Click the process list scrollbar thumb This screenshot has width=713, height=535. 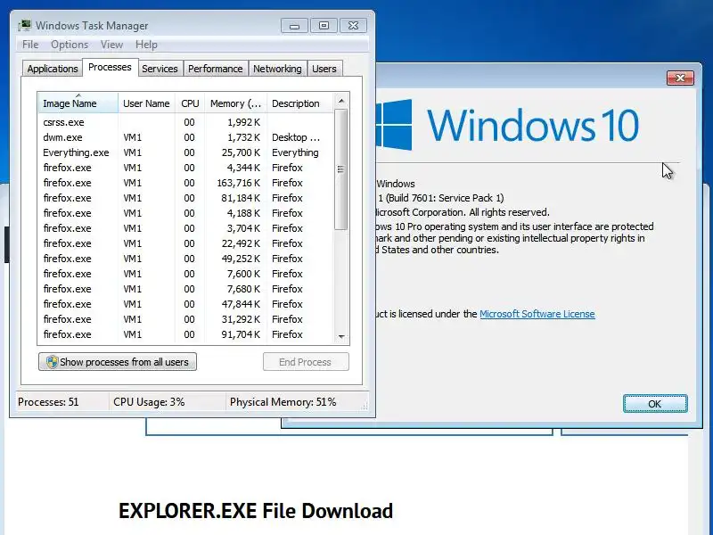point(341,169)
